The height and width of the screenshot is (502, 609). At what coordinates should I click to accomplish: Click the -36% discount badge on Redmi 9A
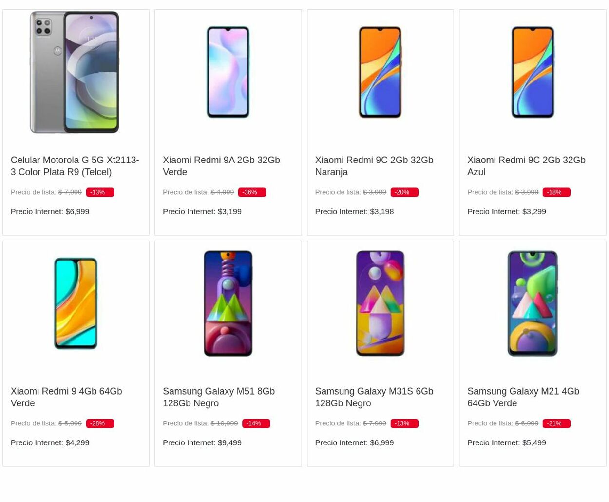coord(251,192)
